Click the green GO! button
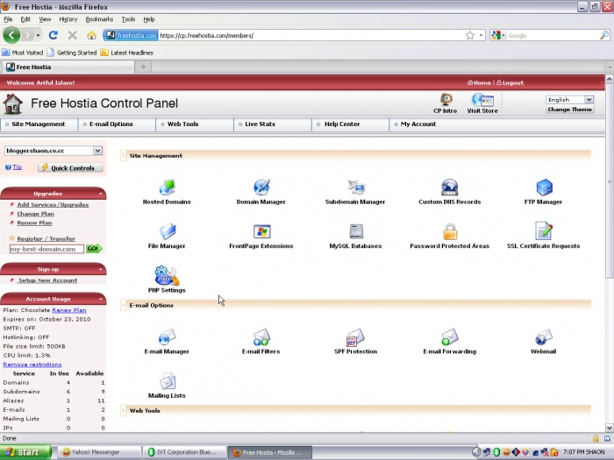614x460 pixels. [x=94, y=249]
